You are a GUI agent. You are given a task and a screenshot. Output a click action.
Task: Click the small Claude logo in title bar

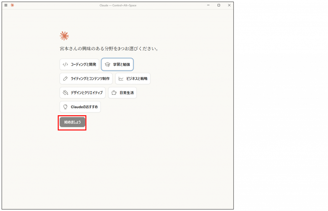[12, 5]
